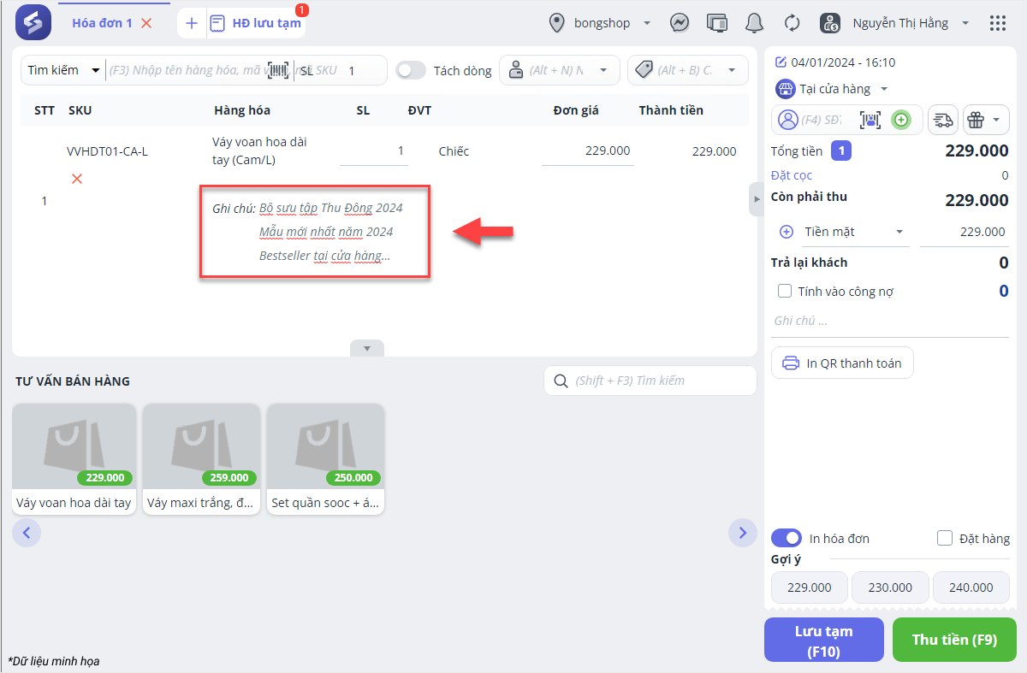Click the item count badge next to Tổng tiền
This screenshot has width=1027, height=673.
[x=842, y=151]
